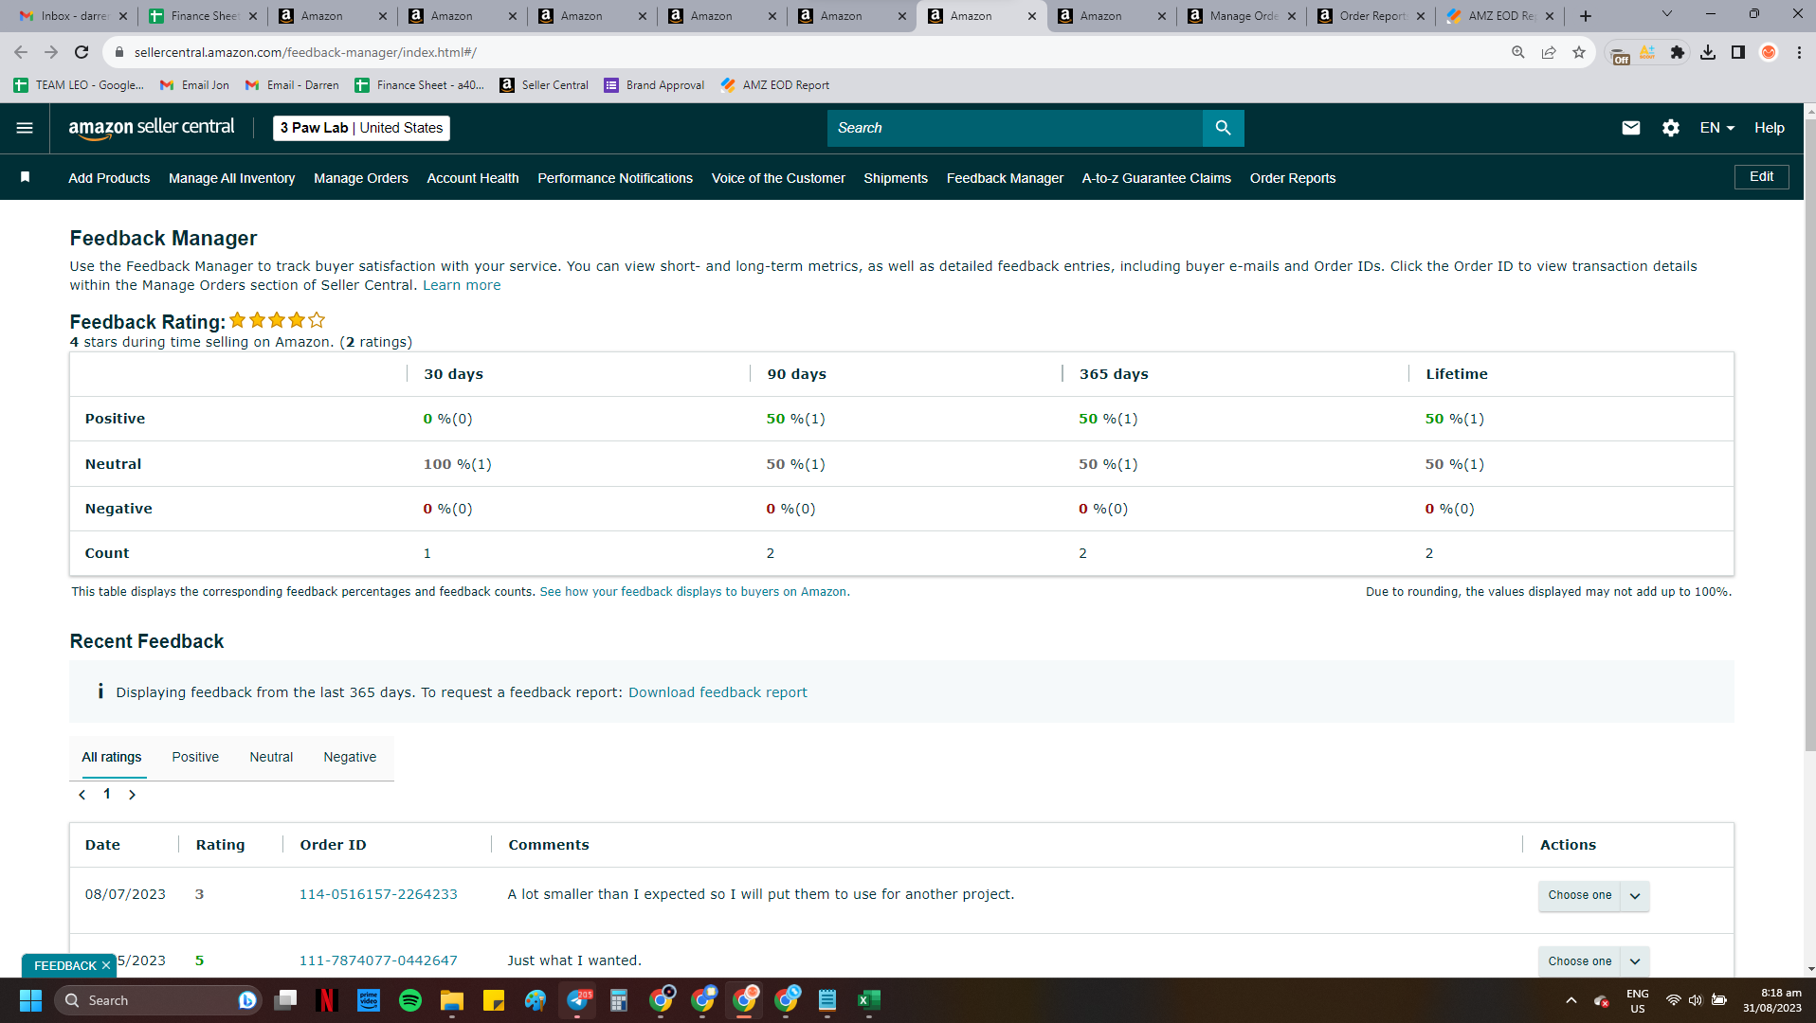
Task: Switch to the Neutral tab
Action: (x=271, y=757)
